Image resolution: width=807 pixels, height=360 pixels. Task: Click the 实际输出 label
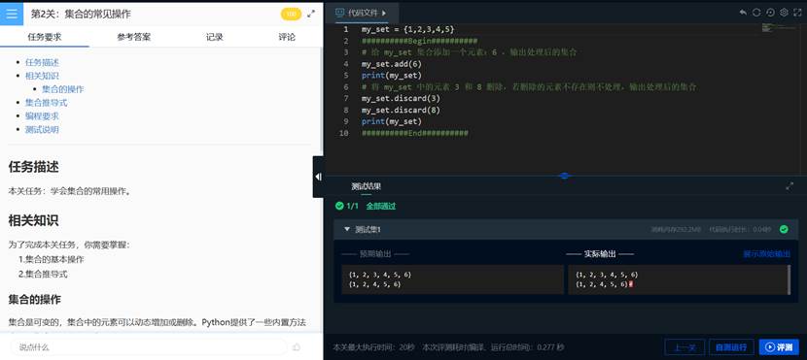[x=600, y=253]
